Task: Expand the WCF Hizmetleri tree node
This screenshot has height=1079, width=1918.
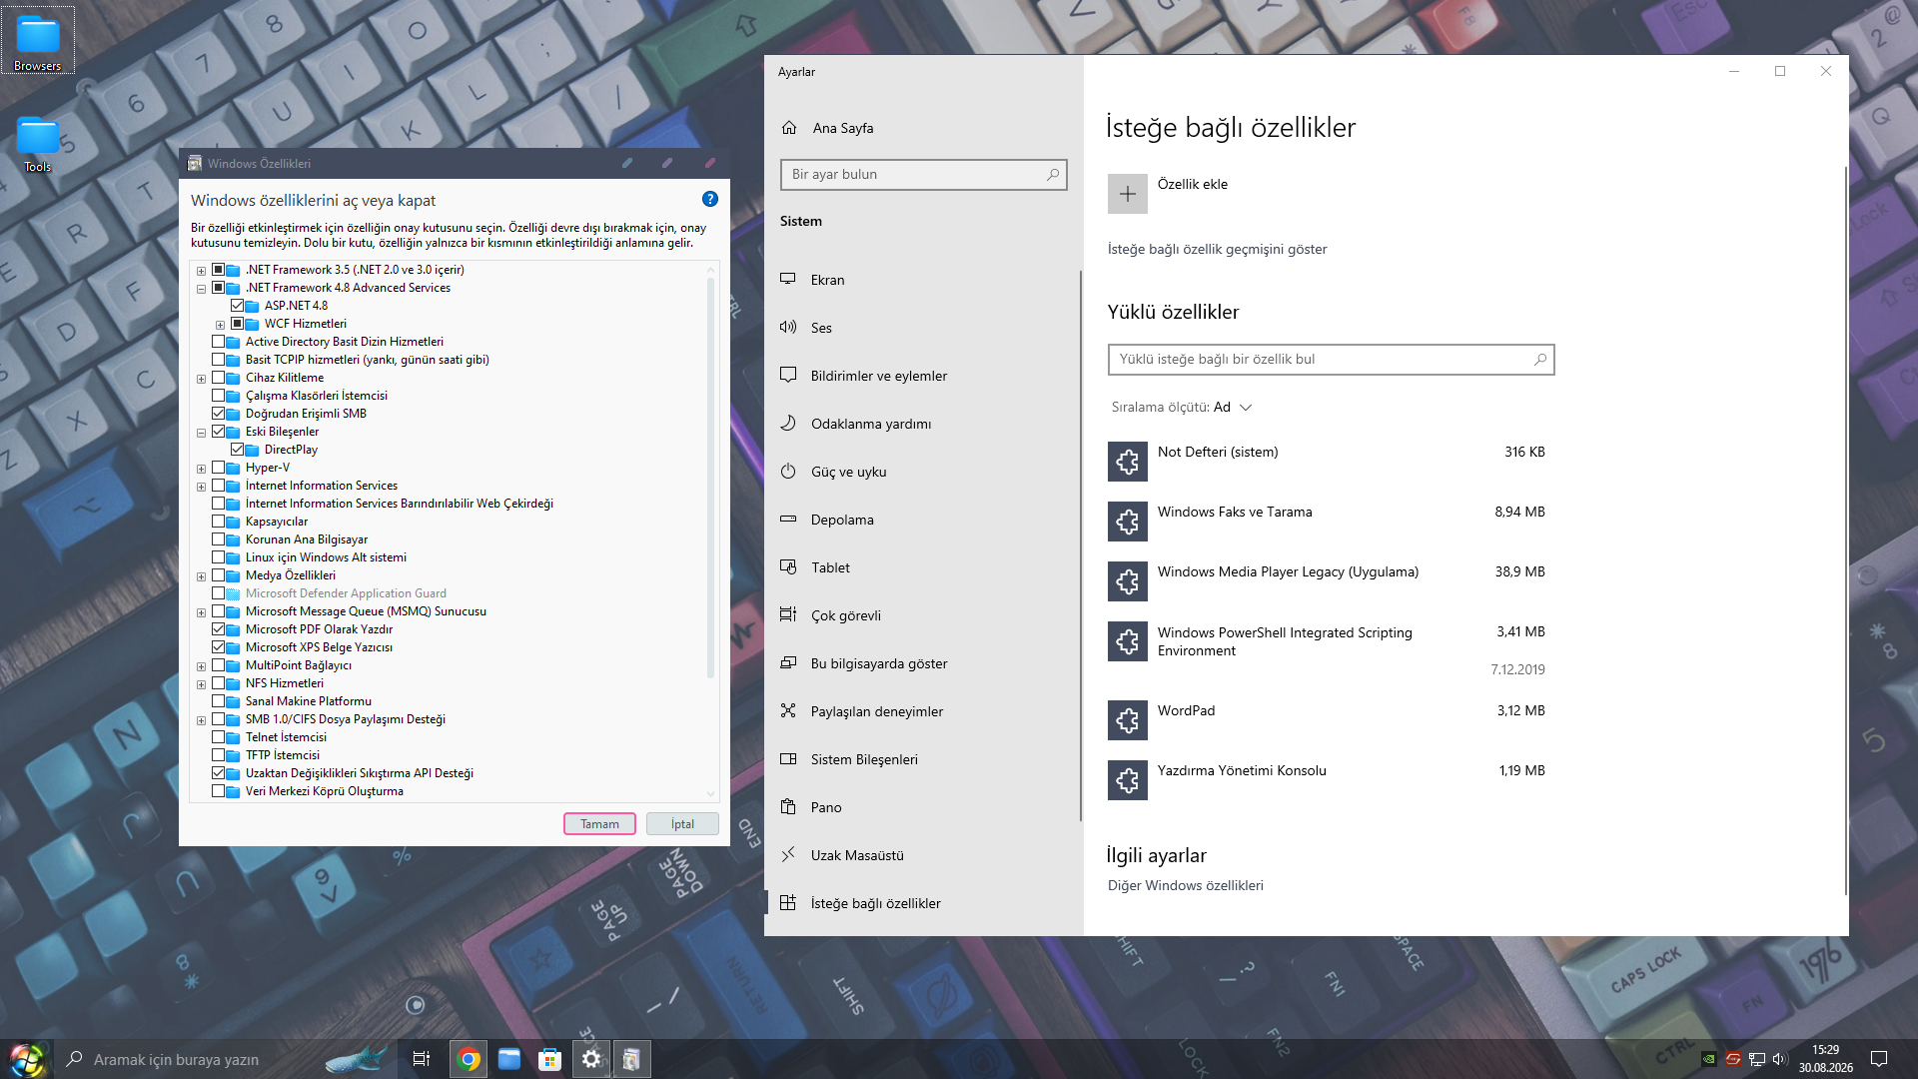Action: click(x=221, y=325)
